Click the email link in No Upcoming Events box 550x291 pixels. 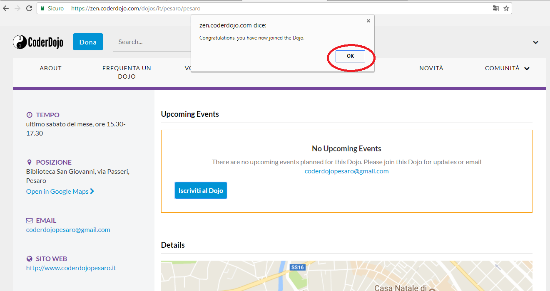(347, 171)
